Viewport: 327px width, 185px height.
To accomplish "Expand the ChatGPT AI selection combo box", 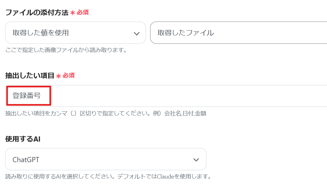I will pos(106,159).
